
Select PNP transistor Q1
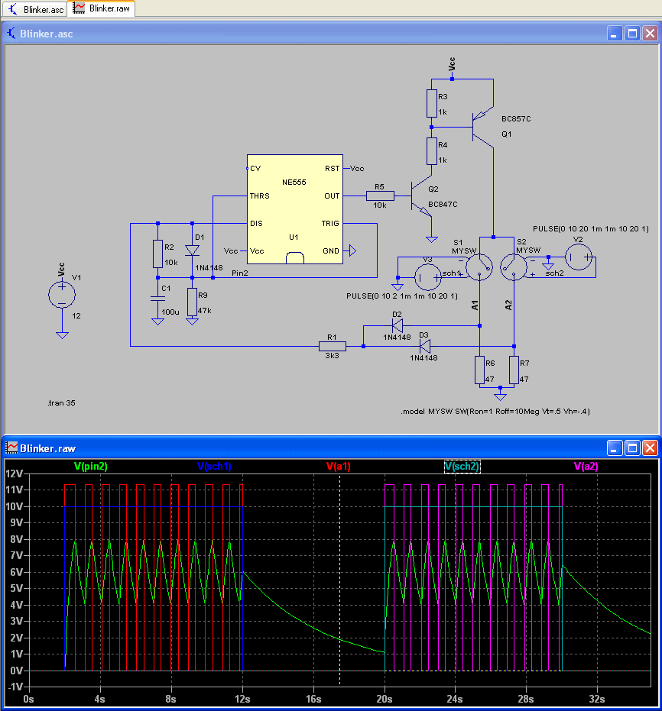[482, 127]
